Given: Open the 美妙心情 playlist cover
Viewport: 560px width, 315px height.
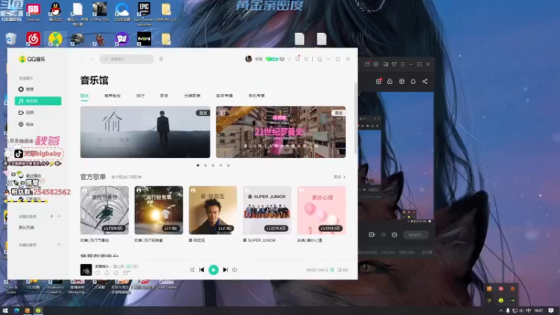Looking at the screenshot, I should (x=321, y=210).
